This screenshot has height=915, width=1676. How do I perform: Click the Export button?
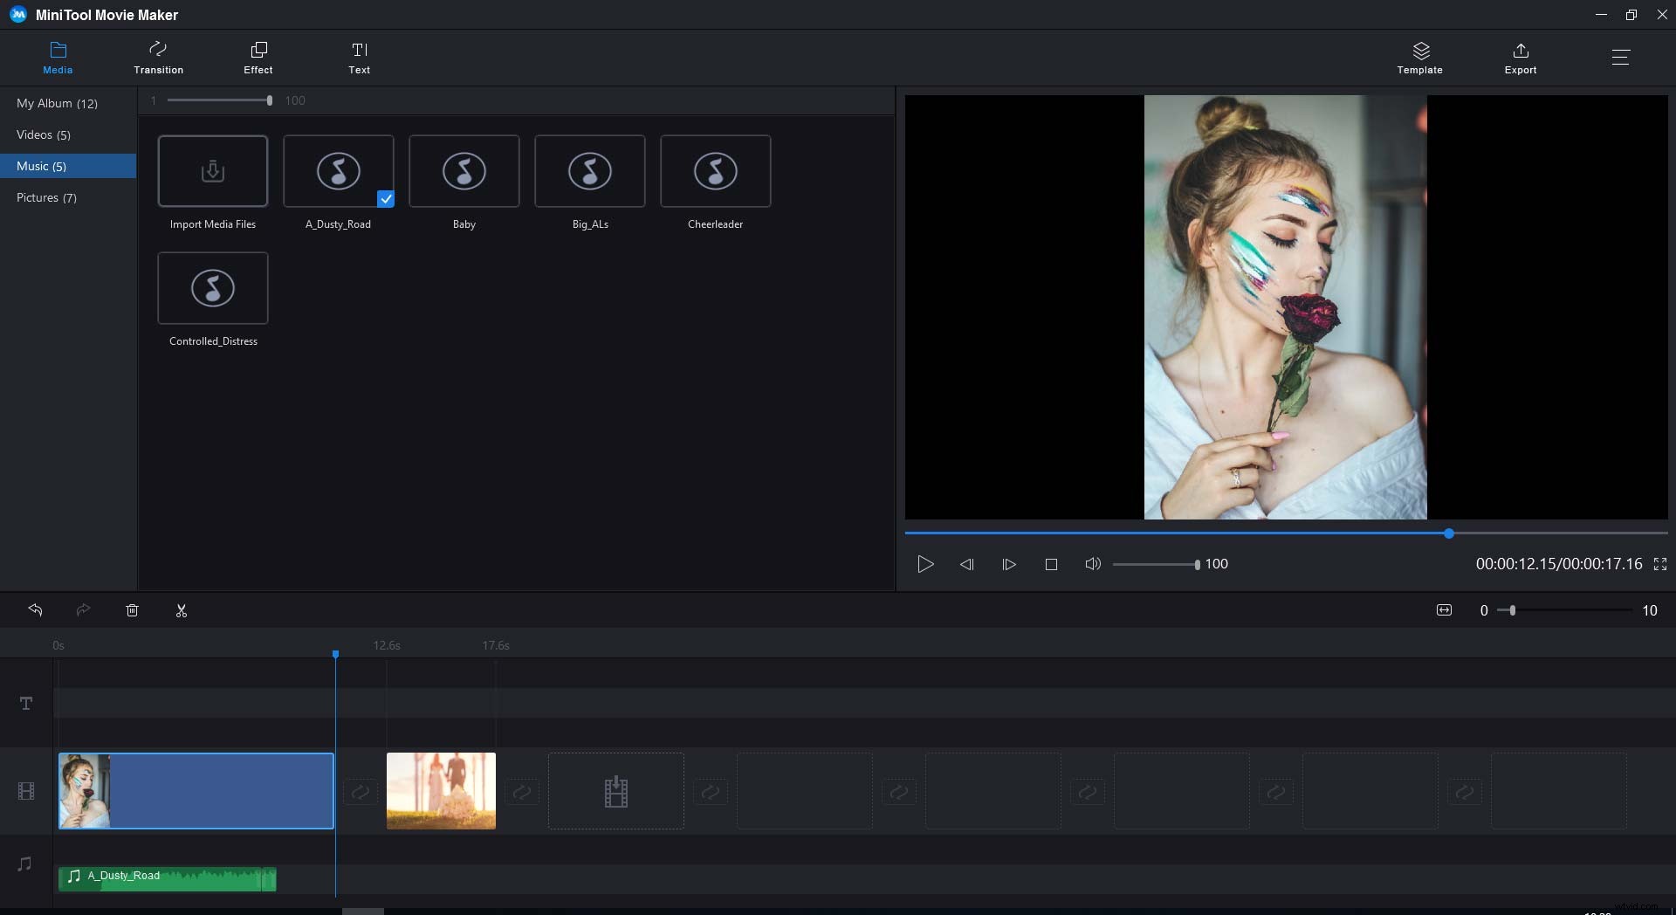coord(1520,57)
